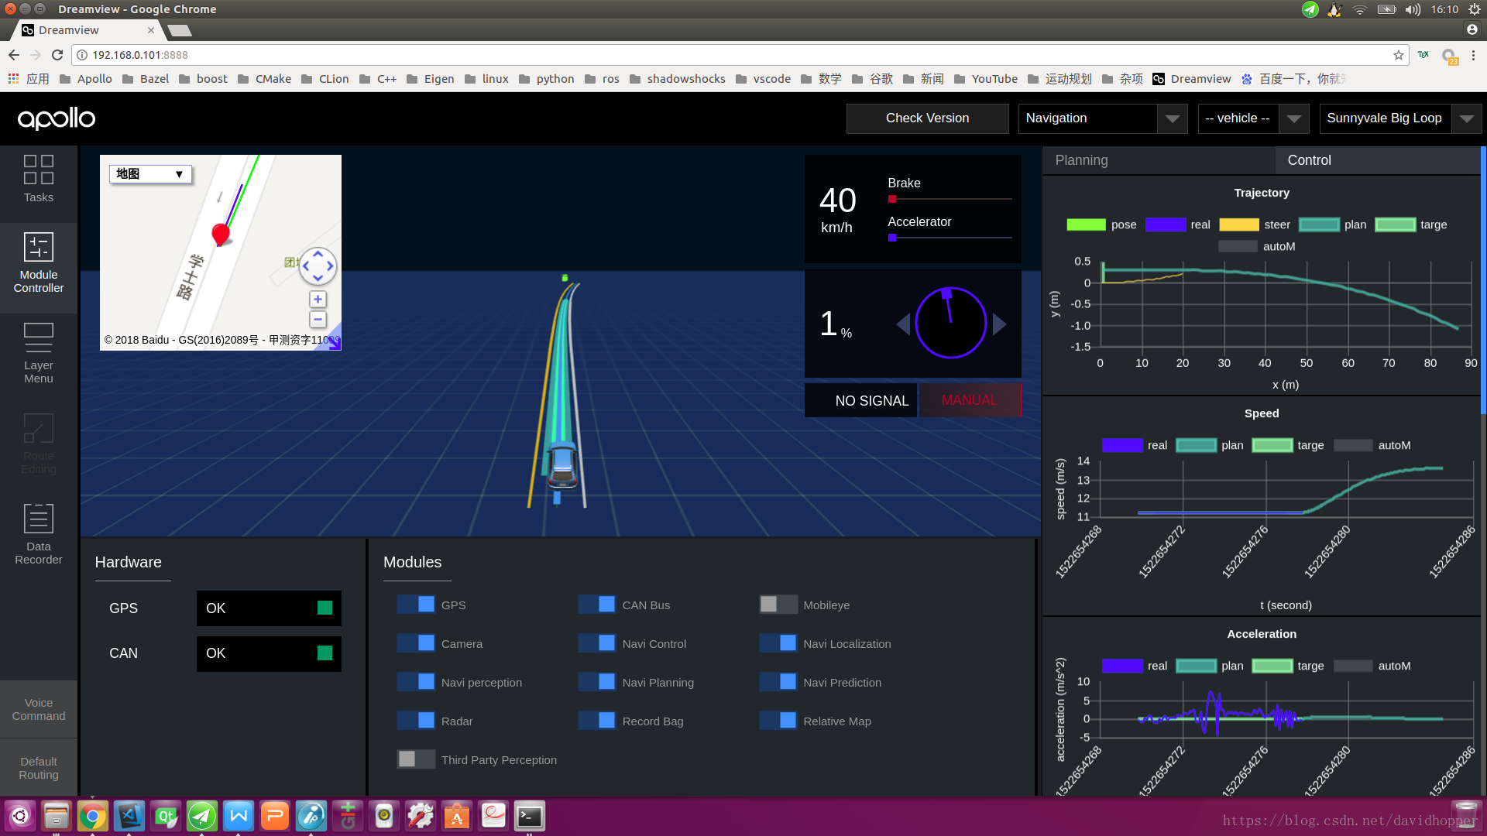Click the map zoom-in plus button

coord(318,300)
